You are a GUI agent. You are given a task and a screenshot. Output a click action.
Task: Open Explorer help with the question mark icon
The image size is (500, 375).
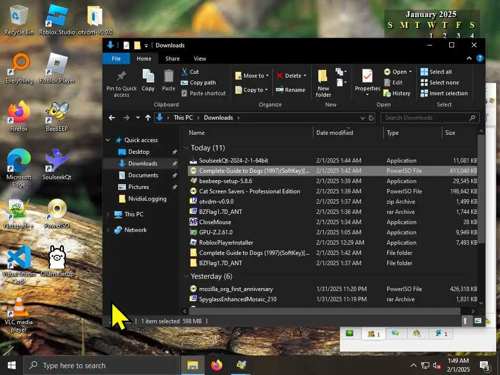pyautogui.click(x=479, y=59)
